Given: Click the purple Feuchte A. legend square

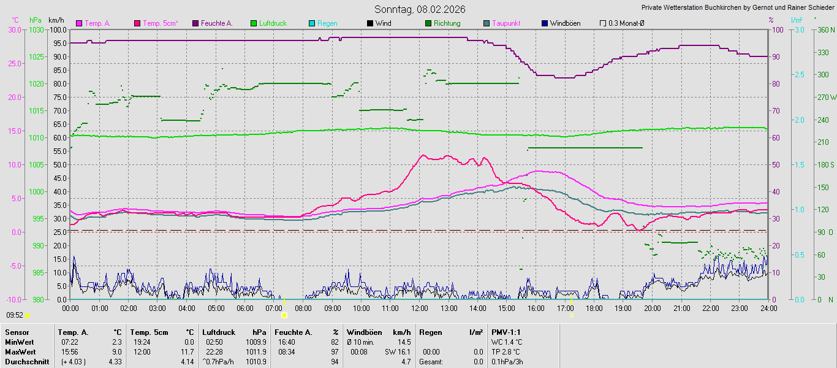Looking at the screenshot, I should pyautogui.click(x=195, y=23).
